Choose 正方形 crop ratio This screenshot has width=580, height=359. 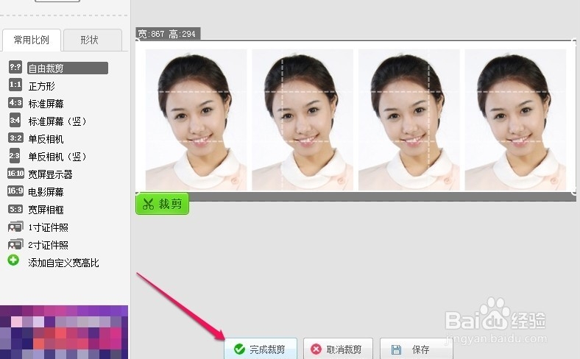click(x=41, y=86)
